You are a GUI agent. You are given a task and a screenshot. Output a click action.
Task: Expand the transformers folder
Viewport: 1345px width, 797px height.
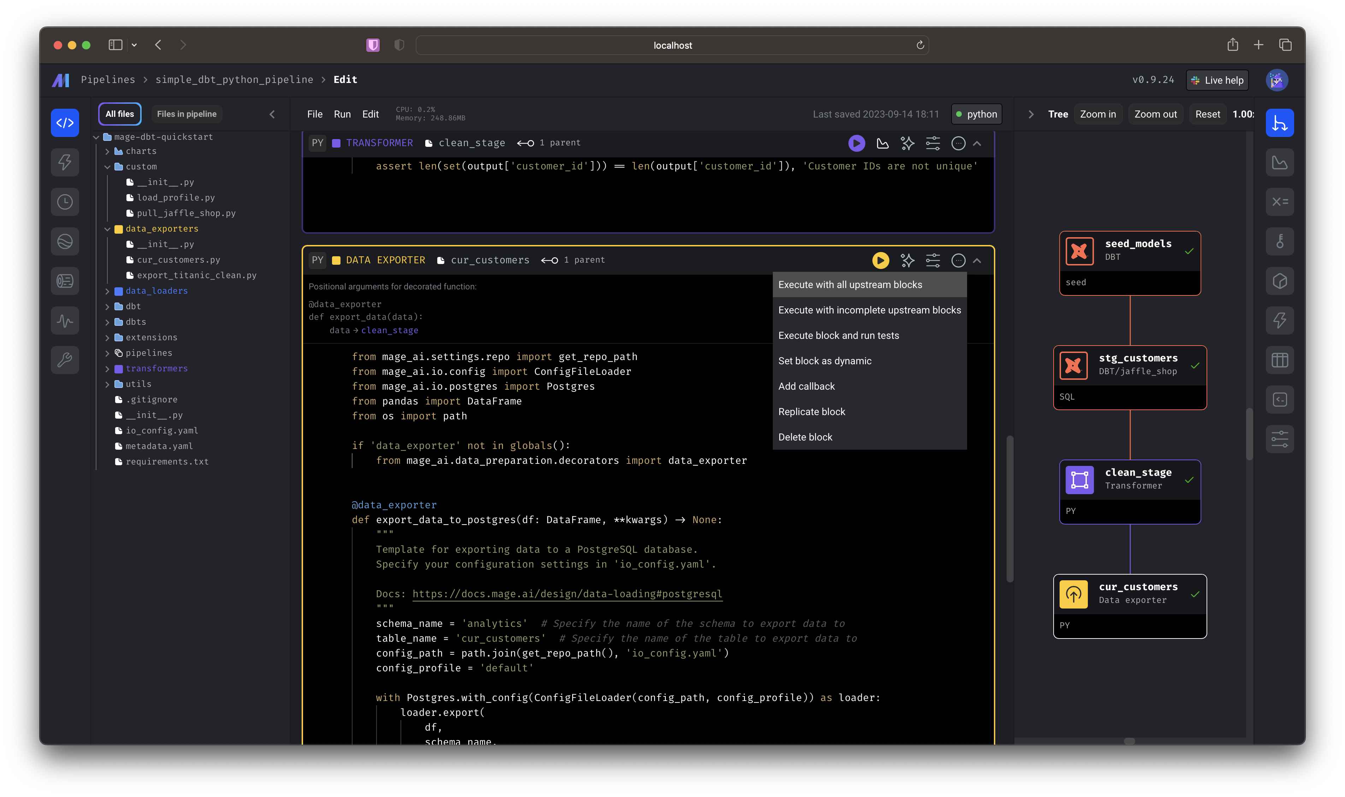[x=107, y=369]
